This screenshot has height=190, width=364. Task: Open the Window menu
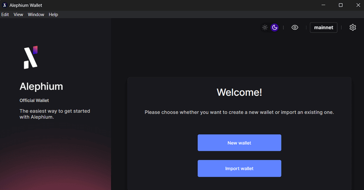pyautogui.click(x=36, y=14)
